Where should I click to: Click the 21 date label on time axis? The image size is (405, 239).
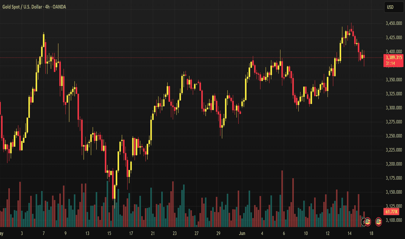coord(153,233)
